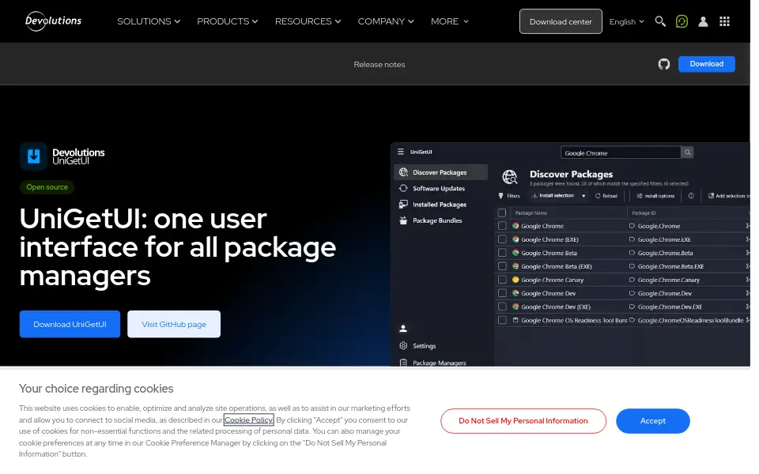Image resolution: width=759 pixels, height=474 pixels.
Task: Click the search button beside Google Chrome field
Action: click(687, 152)
